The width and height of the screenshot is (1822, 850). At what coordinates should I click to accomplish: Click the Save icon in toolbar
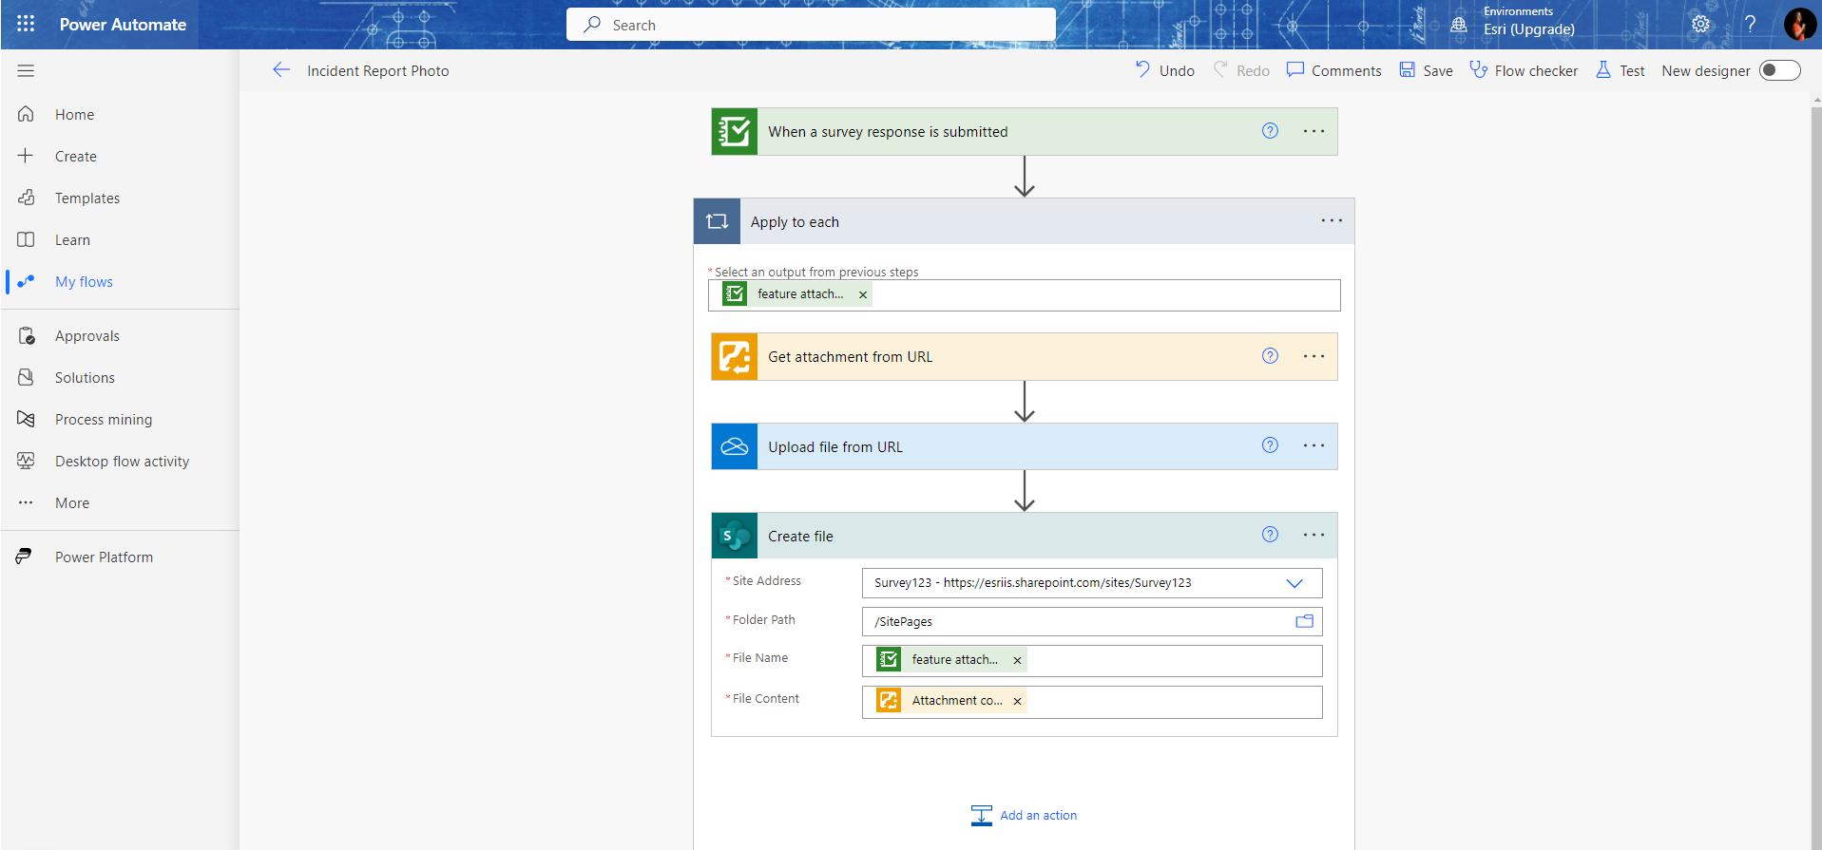tap(1408, 70)
